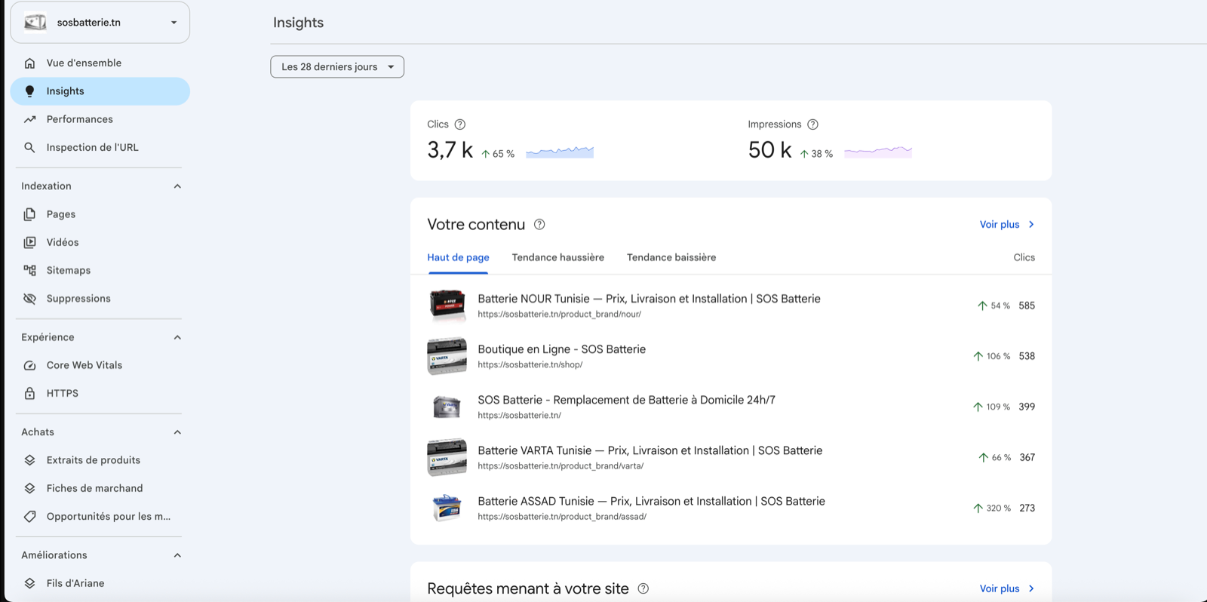
Task: Click the Batterie VARTA product thumbnail
Action: [447, 457]
